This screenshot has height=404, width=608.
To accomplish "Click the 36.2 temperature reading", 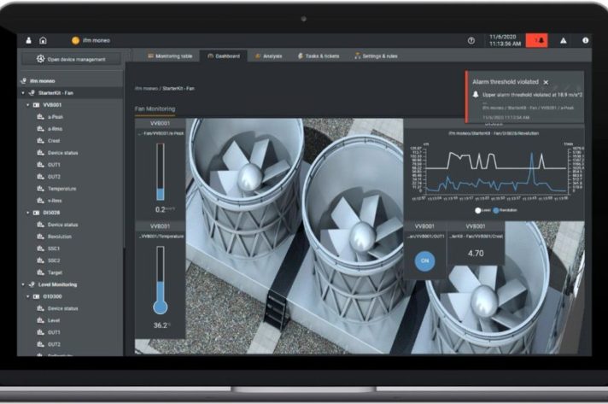I will [x=161, y=325].
